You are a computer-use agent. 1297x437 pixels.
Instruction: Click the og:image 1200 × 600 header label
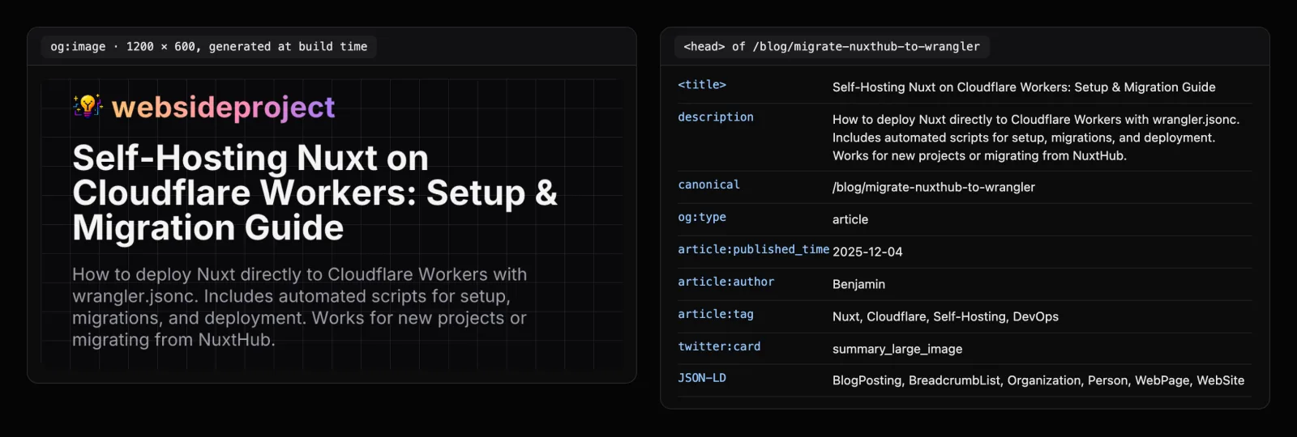pyautogui.click(x=208, y=47)
